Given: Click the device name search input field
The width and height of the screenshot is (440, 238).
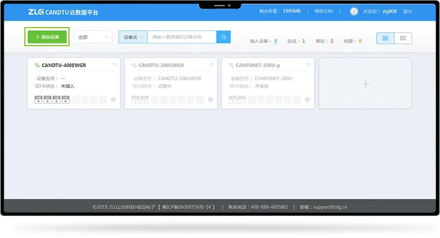Looking at the screenshot, I should (182, 37).
